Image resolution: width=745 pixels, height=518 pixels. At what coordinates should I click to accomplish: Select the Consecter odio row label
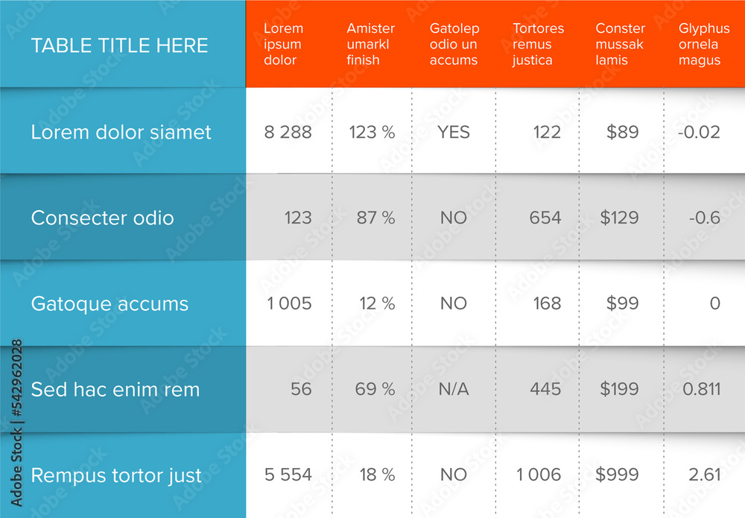coord(103,218)
